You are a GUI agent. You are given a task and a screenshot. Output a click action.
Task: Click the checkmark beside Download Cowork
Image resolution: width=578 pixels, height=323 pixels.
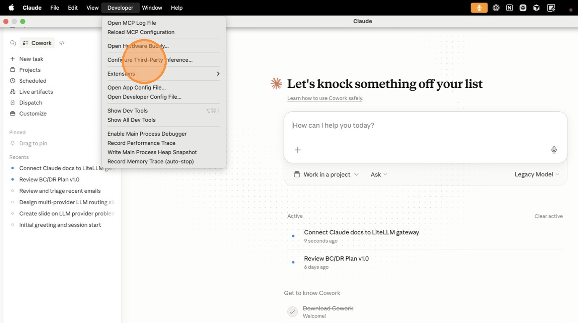(292, 311)
